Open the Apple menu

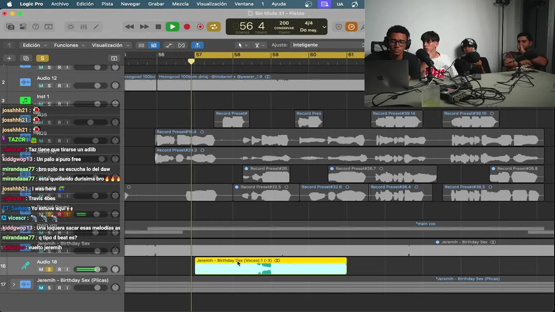coord(9,4)
